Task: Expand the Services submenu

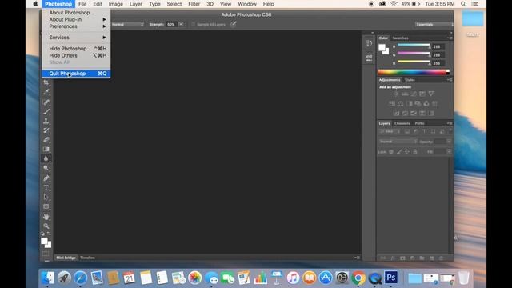Action: coord(76,38)
